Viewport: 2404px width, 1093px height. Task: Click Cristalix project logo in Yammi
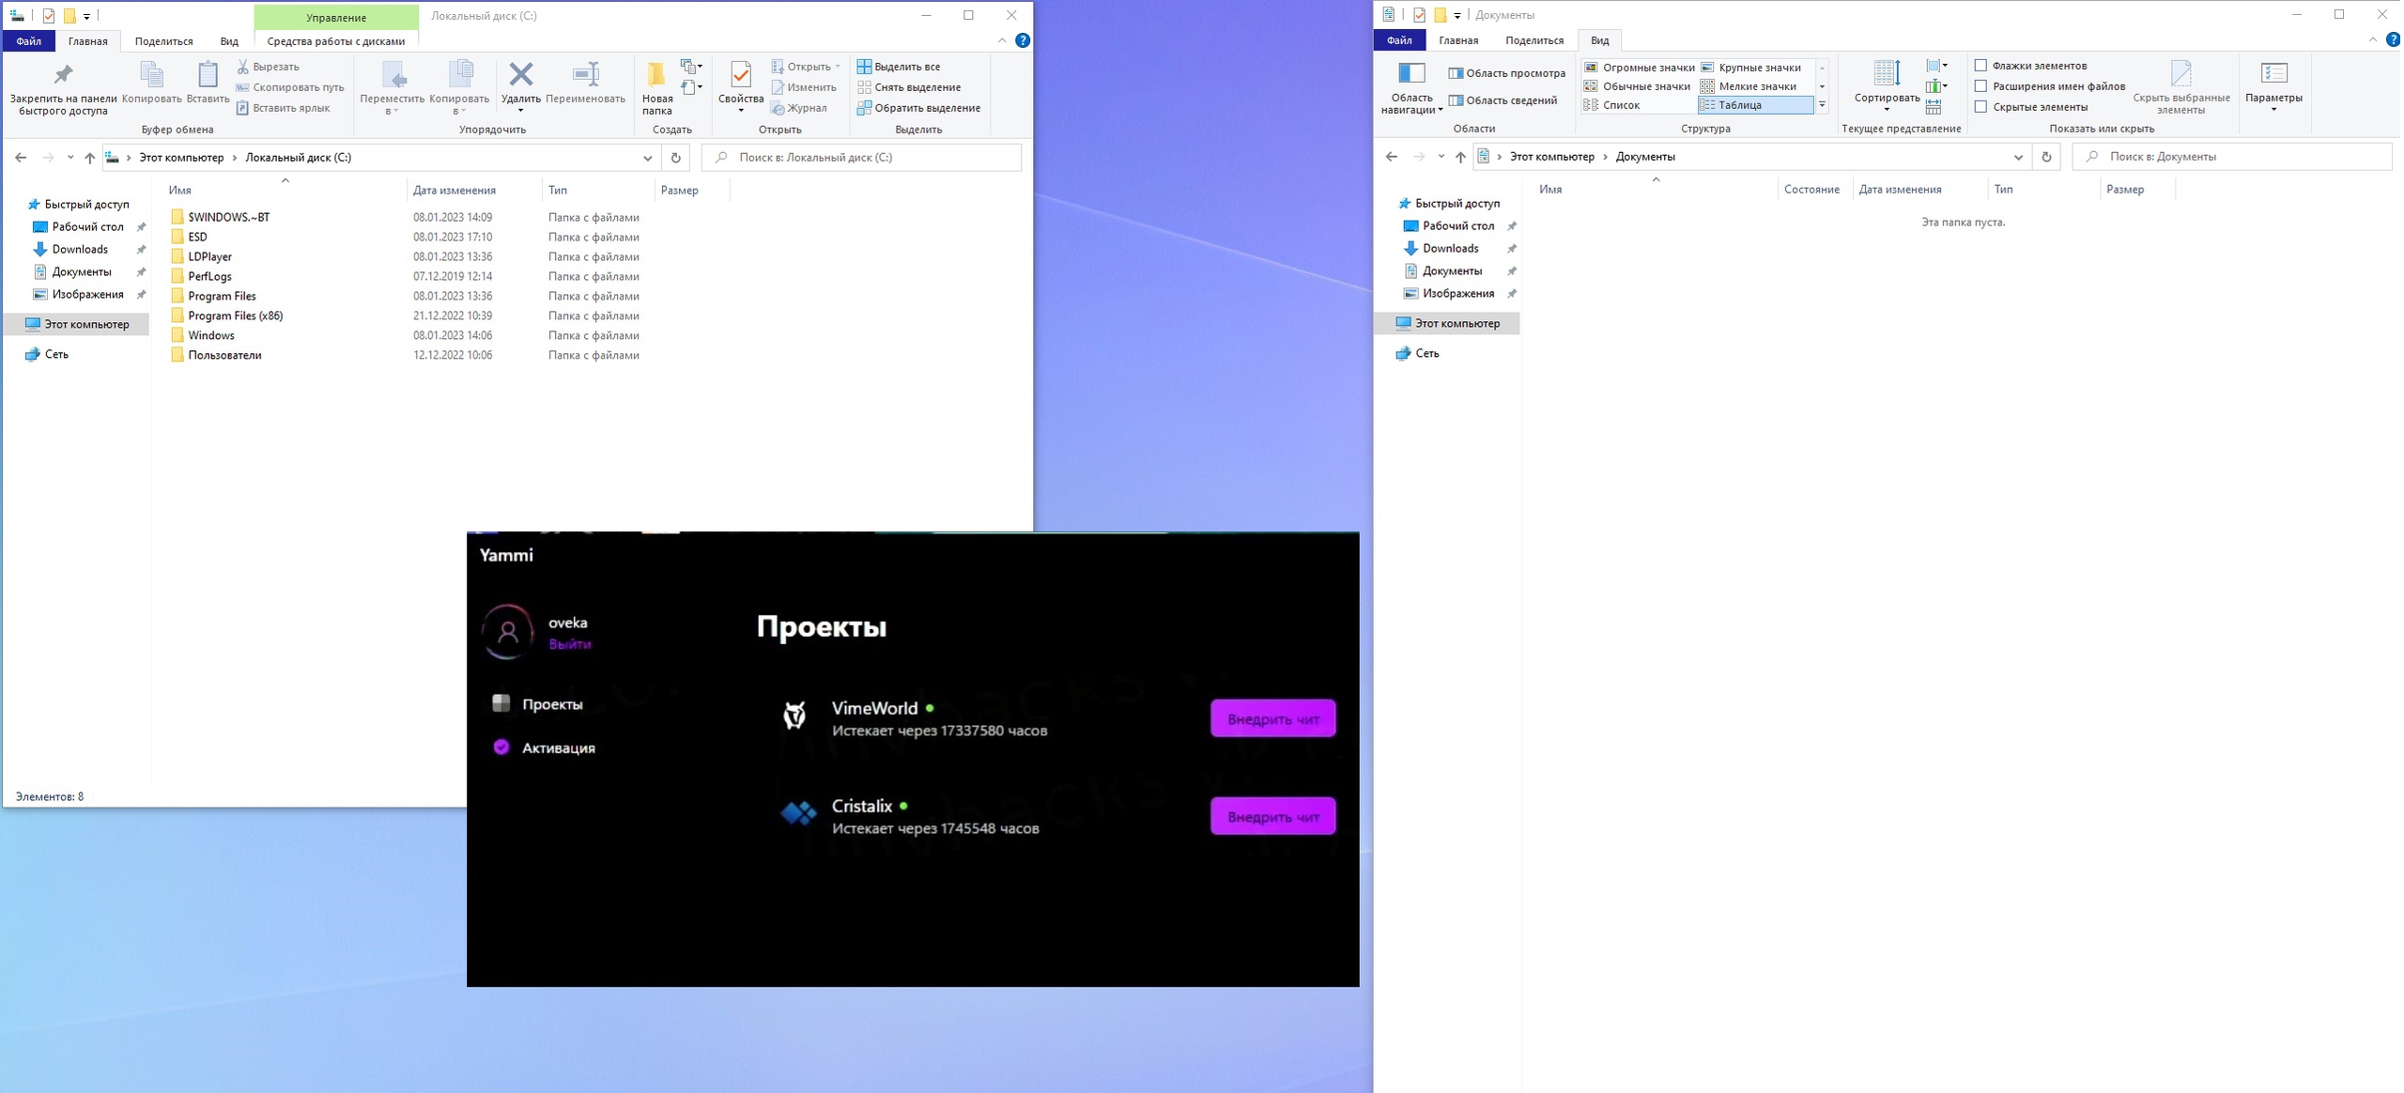(x=799, y=813)
